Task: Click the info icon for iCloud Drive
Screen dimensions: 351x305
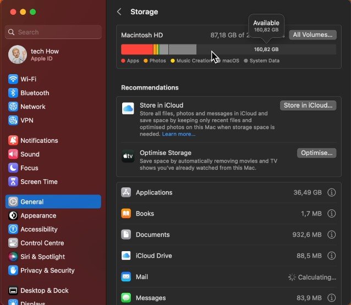Action: click(331, 256)
